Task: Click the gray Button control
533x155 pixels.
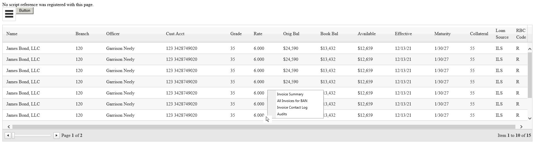Action: pos(25,11)
